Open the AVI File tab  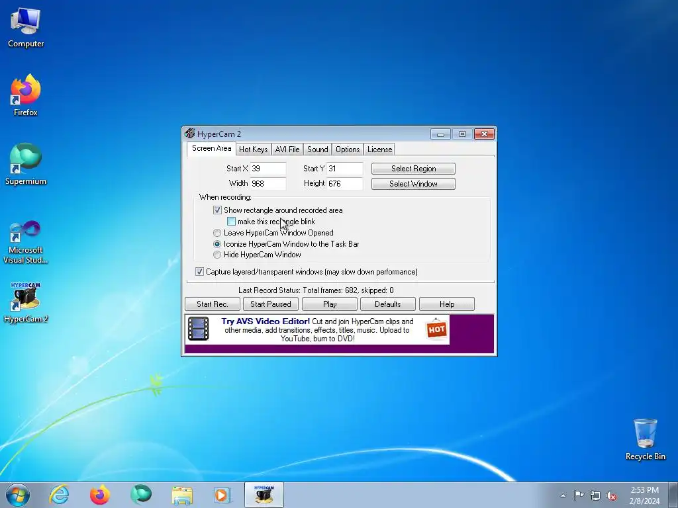287,149
